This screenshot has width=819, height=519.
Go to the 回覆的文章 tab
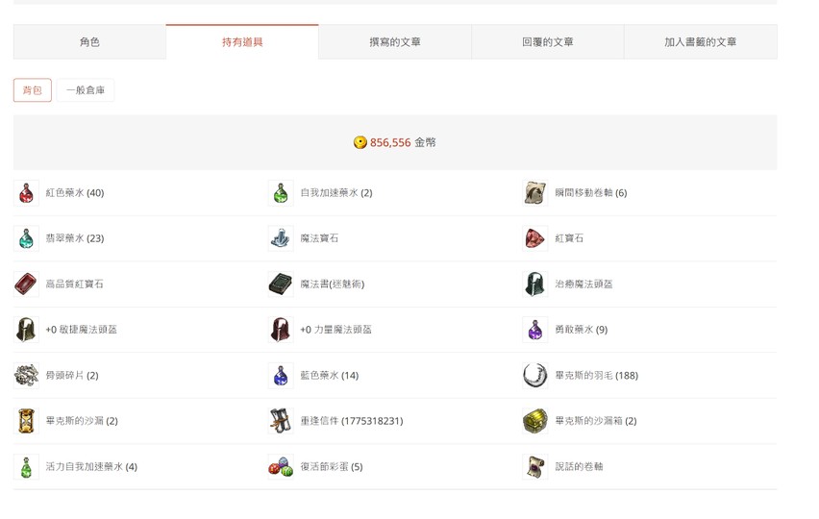pos(547,42)
